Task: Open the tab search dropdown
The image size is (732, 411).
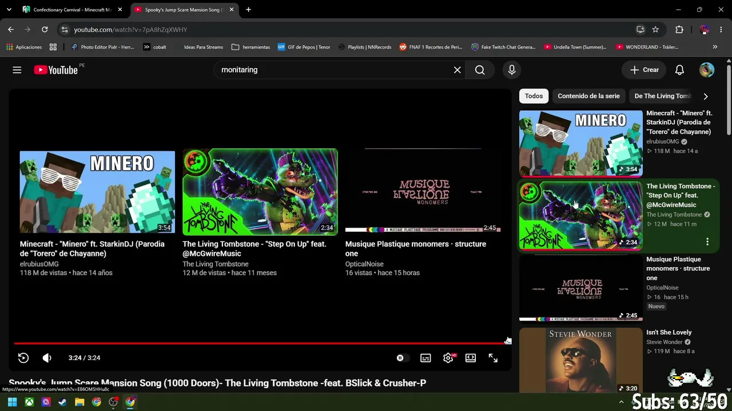Action: pyautogui.click(x=9, y=10)
